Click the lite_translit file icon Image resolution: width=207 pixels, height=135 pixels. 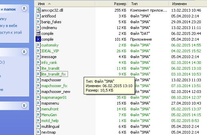pyautogui.click(x=38, y=68)
